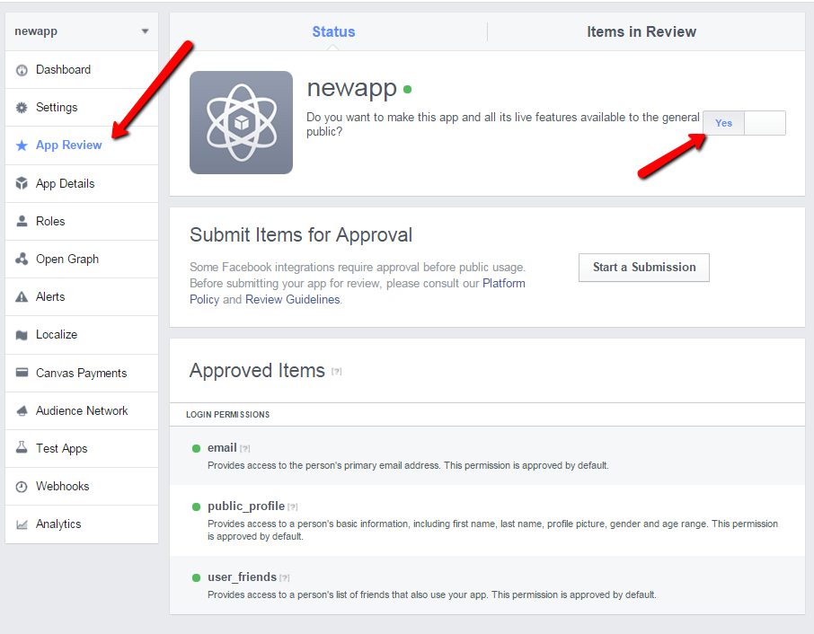Click the Webhooks clock icon
This screenshot has height=634, width=814.
click(22, 487)
